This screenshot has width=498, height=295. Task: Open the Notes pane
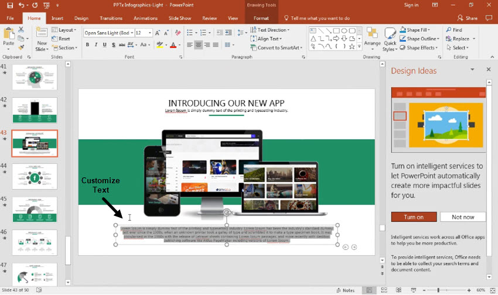click(346, 290)
